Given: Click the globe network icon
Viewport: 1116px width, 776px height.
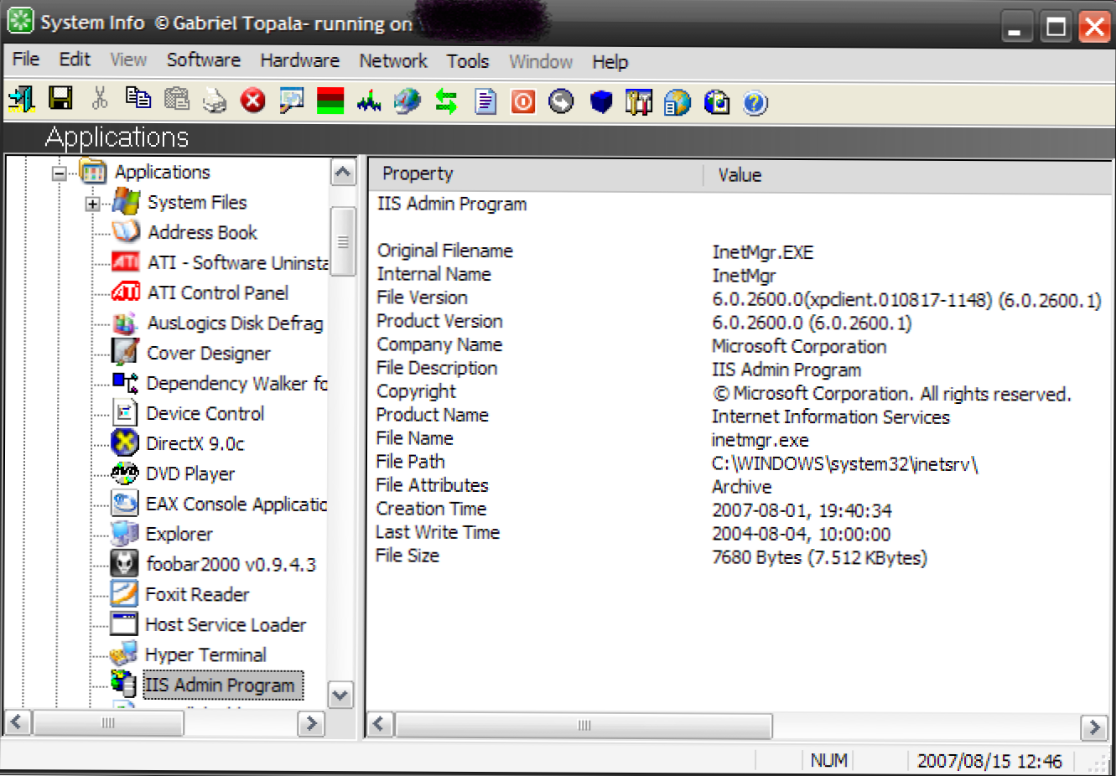Looking at the screenshot, I should click(x=407, y=102).
